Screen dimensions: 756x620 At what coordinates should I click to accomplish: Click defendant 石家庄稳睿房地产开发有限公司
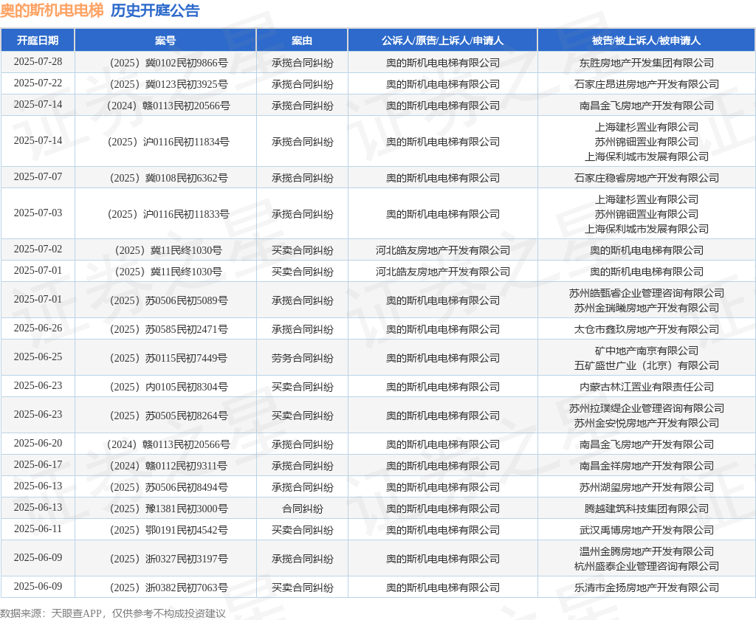click(x=646, y=178)
